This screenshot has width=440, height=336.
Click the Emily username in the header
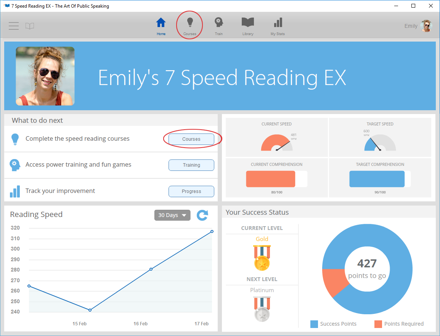click(x=411, y=26)
